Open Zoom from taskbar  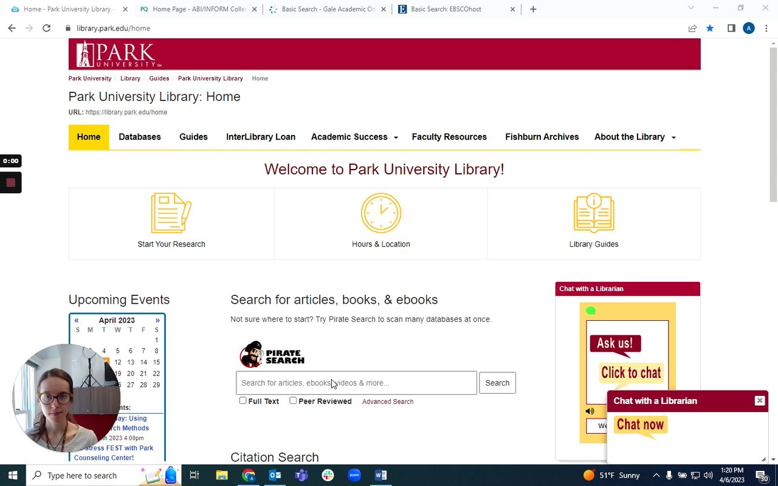pos(354,475)
